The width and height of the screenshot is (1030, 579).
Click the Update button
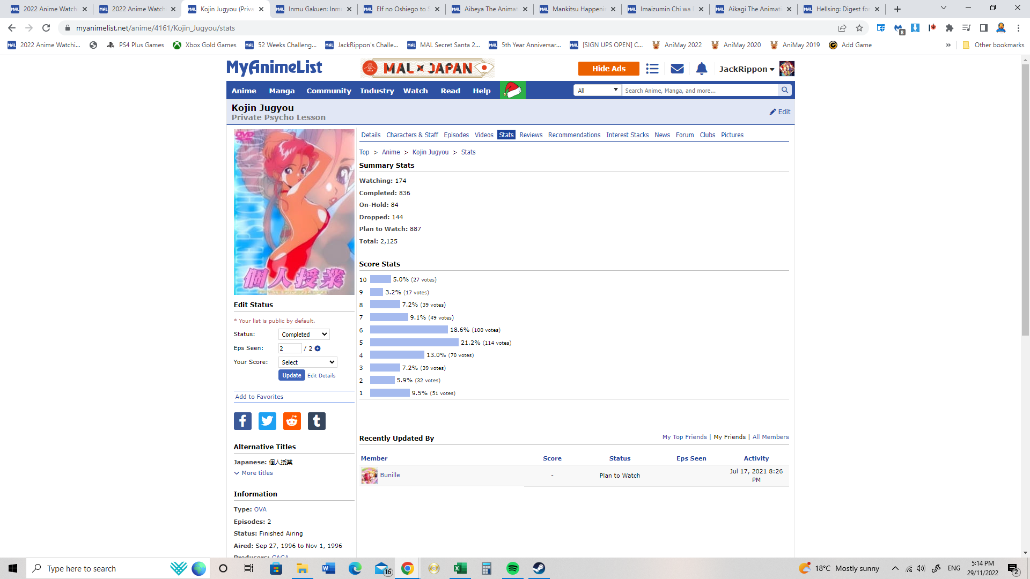point(291,375)
